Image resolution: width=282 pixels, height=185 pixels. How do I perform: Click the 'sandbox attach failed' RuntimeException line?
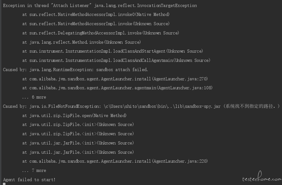[75, 70]
